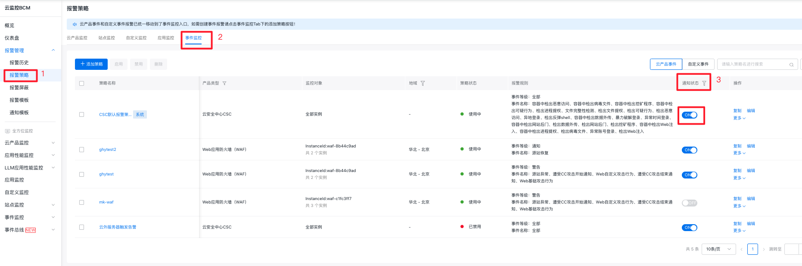Screen dimensions: 802x266
Task: Click 编辑 for CSC default policy
Action: [751, 111]
